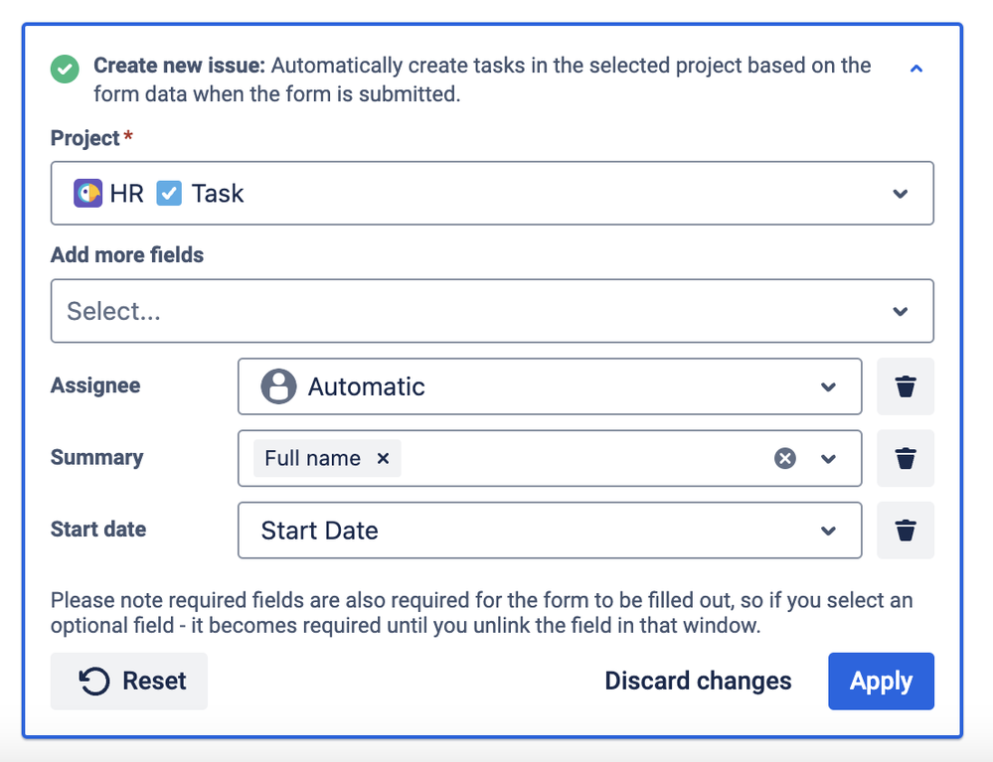Delete the Assignee field row
Image resolution: width=993 pixels, height=762 pixels.
(905, 386)
